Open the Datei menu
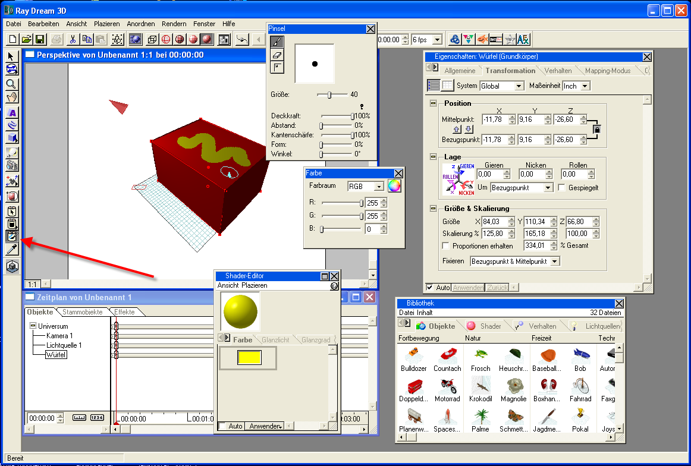This screenshot has width=691, height=466. [x=14, y=24]
